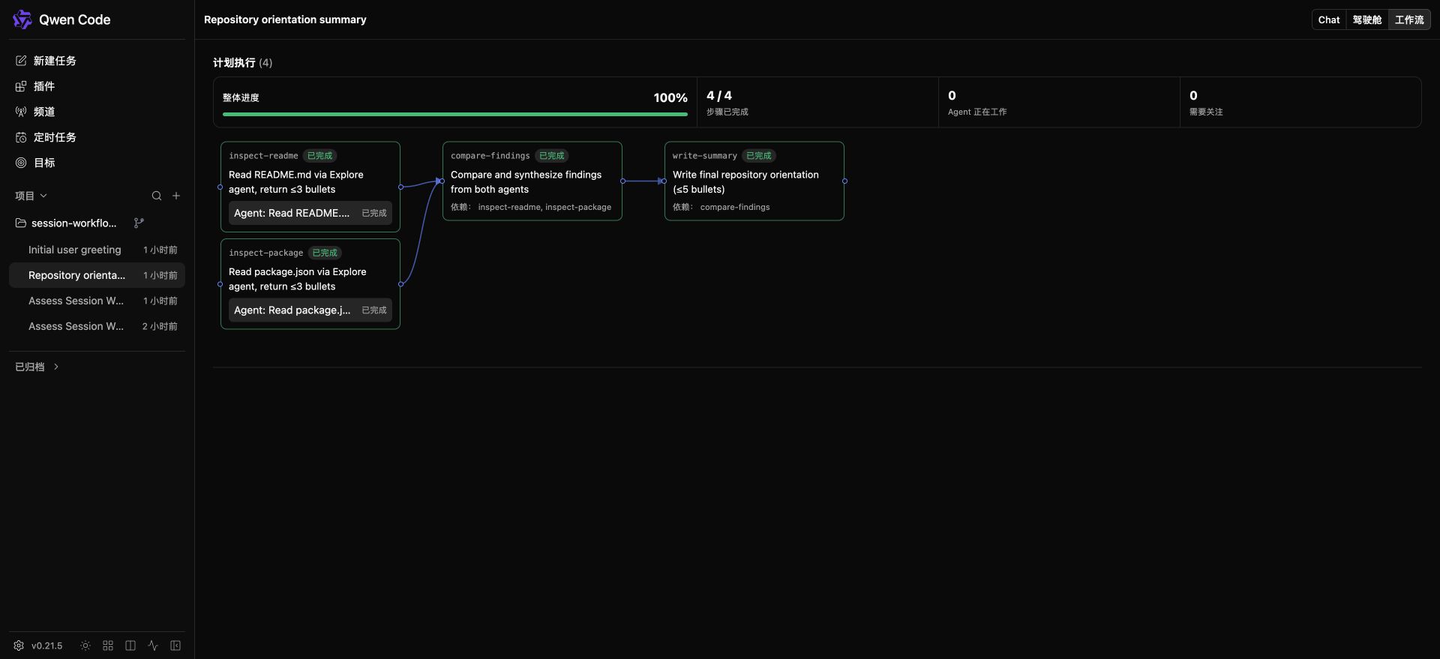Expand the 项目 dropdown chevron
Screen dimensions: 1440x659
[43, 196]
